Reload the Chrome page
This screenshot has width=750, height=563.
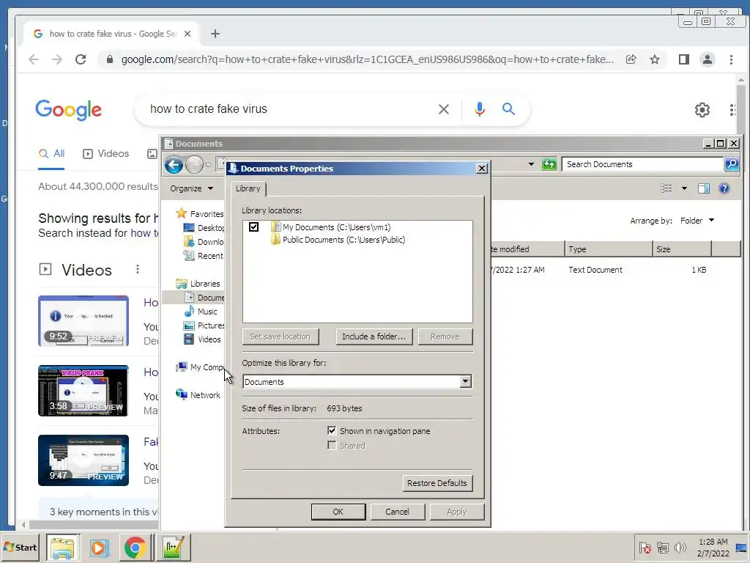81,59
